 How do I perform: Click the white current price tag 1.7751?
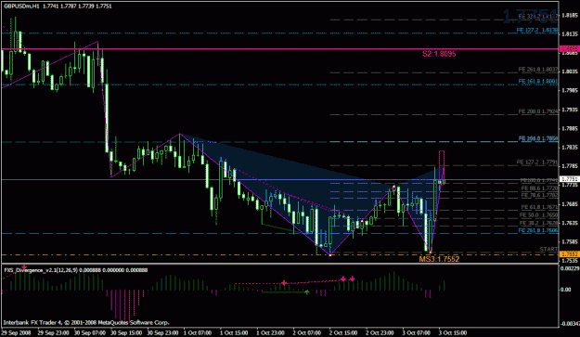click(x=569, y=179)
